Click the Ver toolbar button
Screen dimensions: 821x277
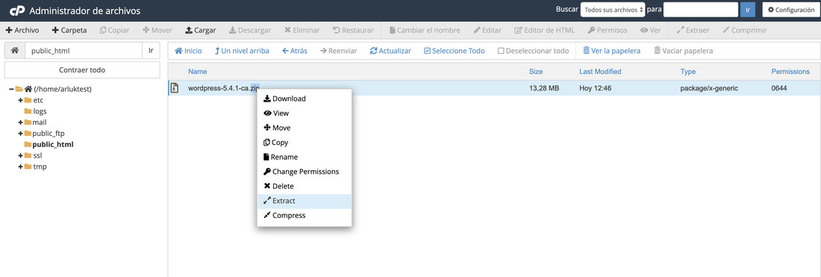(650, 31)
